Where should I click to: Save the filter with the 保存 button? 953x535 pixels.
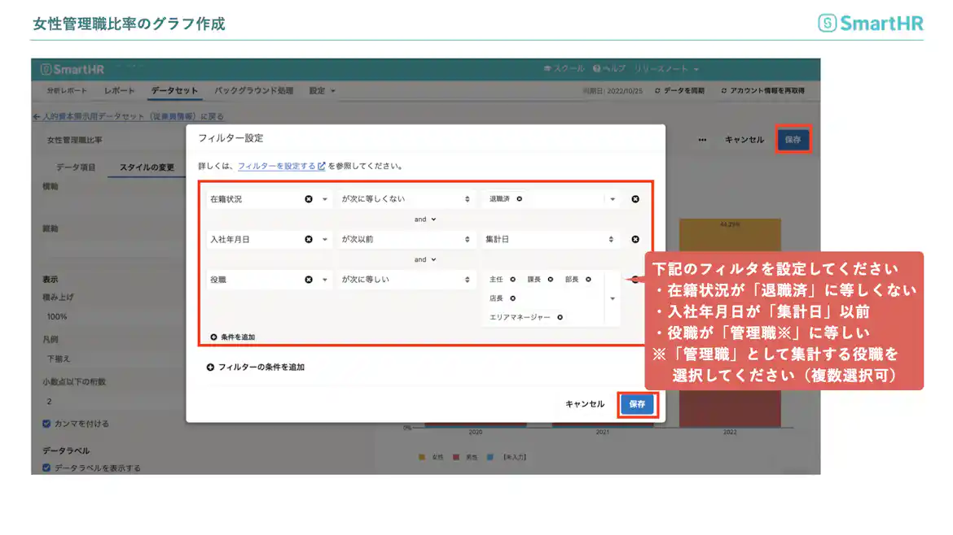pos(637,404)
